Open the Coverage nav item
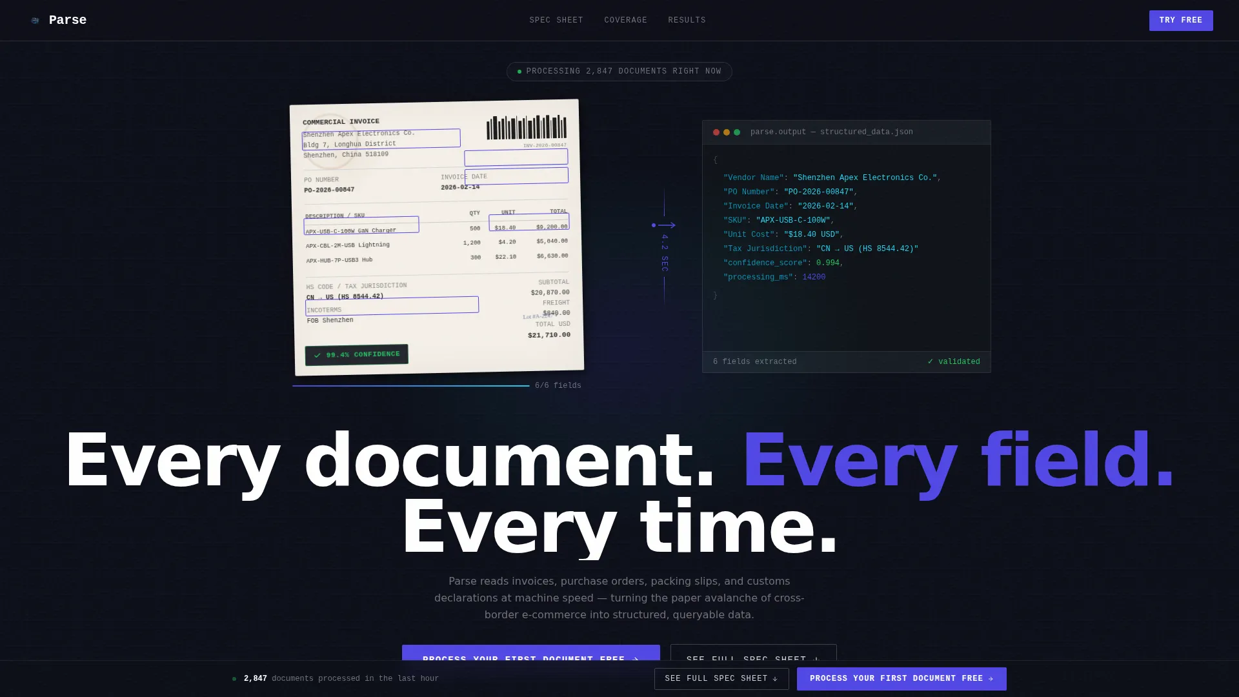The height and width of the screenshot is (697, 1239). click(x=625, y=21)
